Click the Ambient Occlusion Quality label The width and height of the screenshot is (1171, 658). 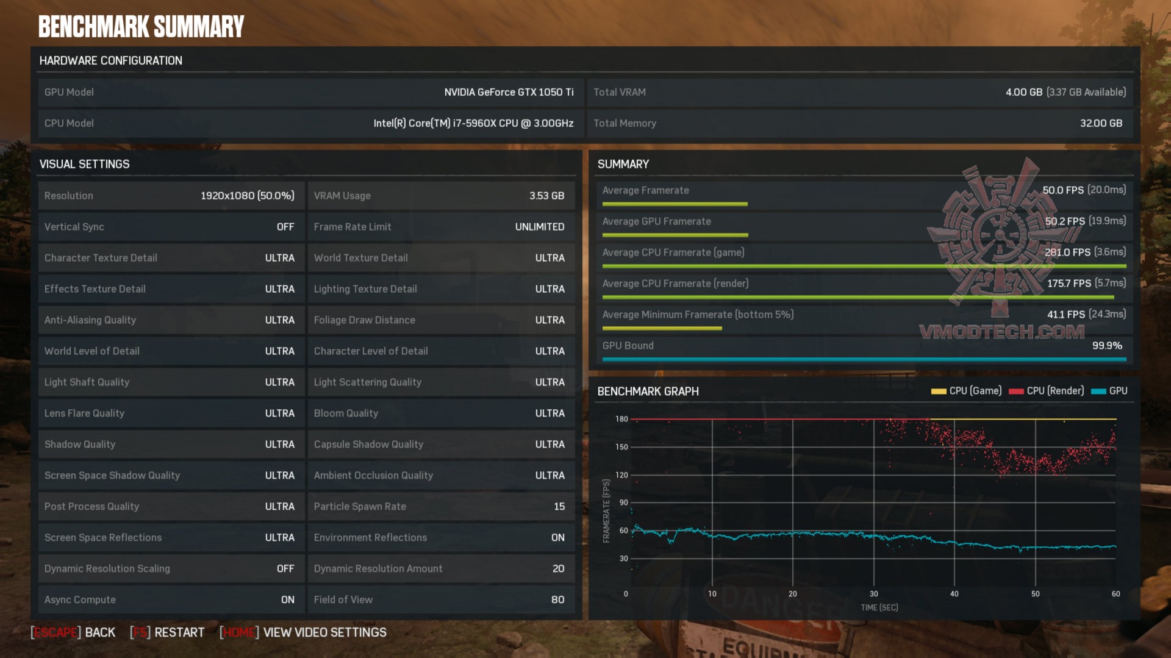[373, 476]
